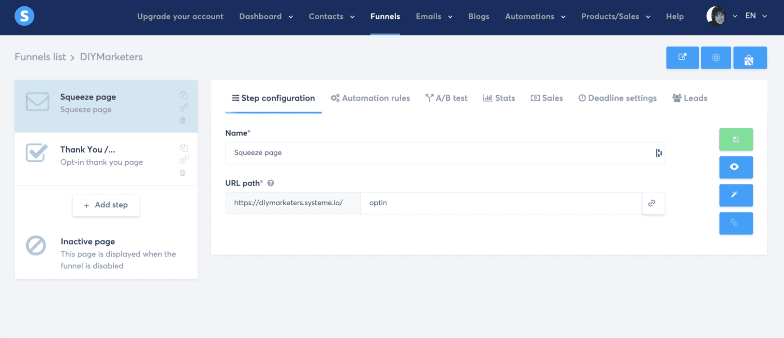Click the Inactive page prohibited-circle icon
Viewport: 784px width, 338px height.
[36, 246]
